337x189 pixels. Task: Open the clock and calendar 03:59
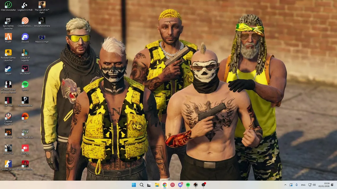click(324, 185)
